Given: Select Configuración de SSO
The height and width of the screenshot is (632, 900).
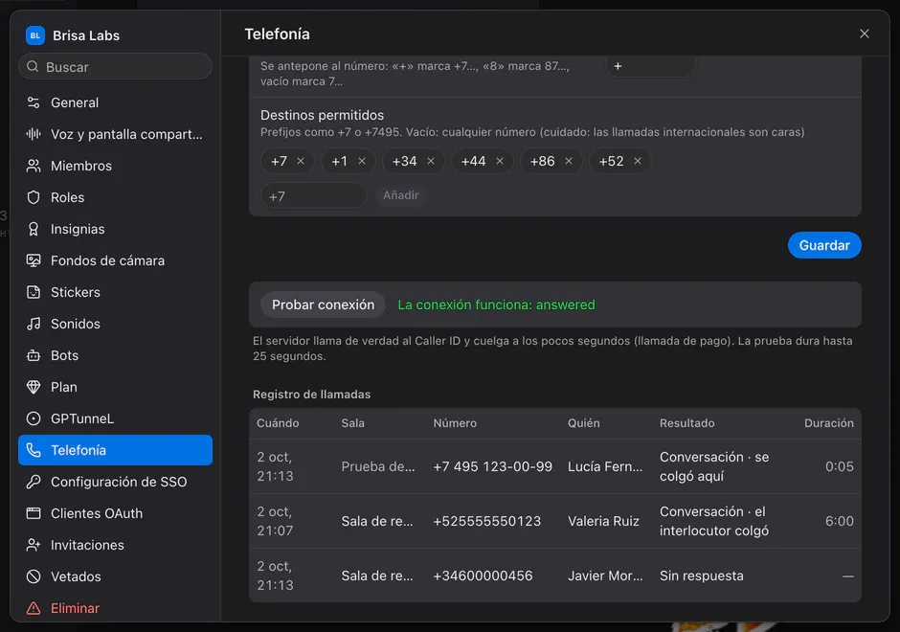Looking at the screenshot, I should (x=115, y=482).
